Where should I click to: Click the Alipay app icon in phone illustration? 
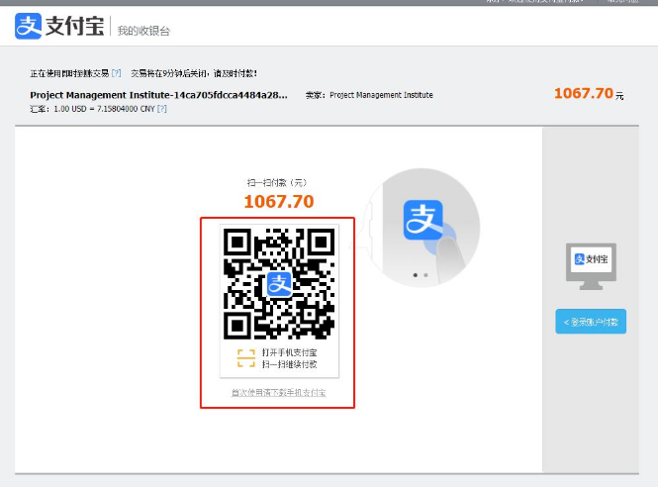coord(423,220)
